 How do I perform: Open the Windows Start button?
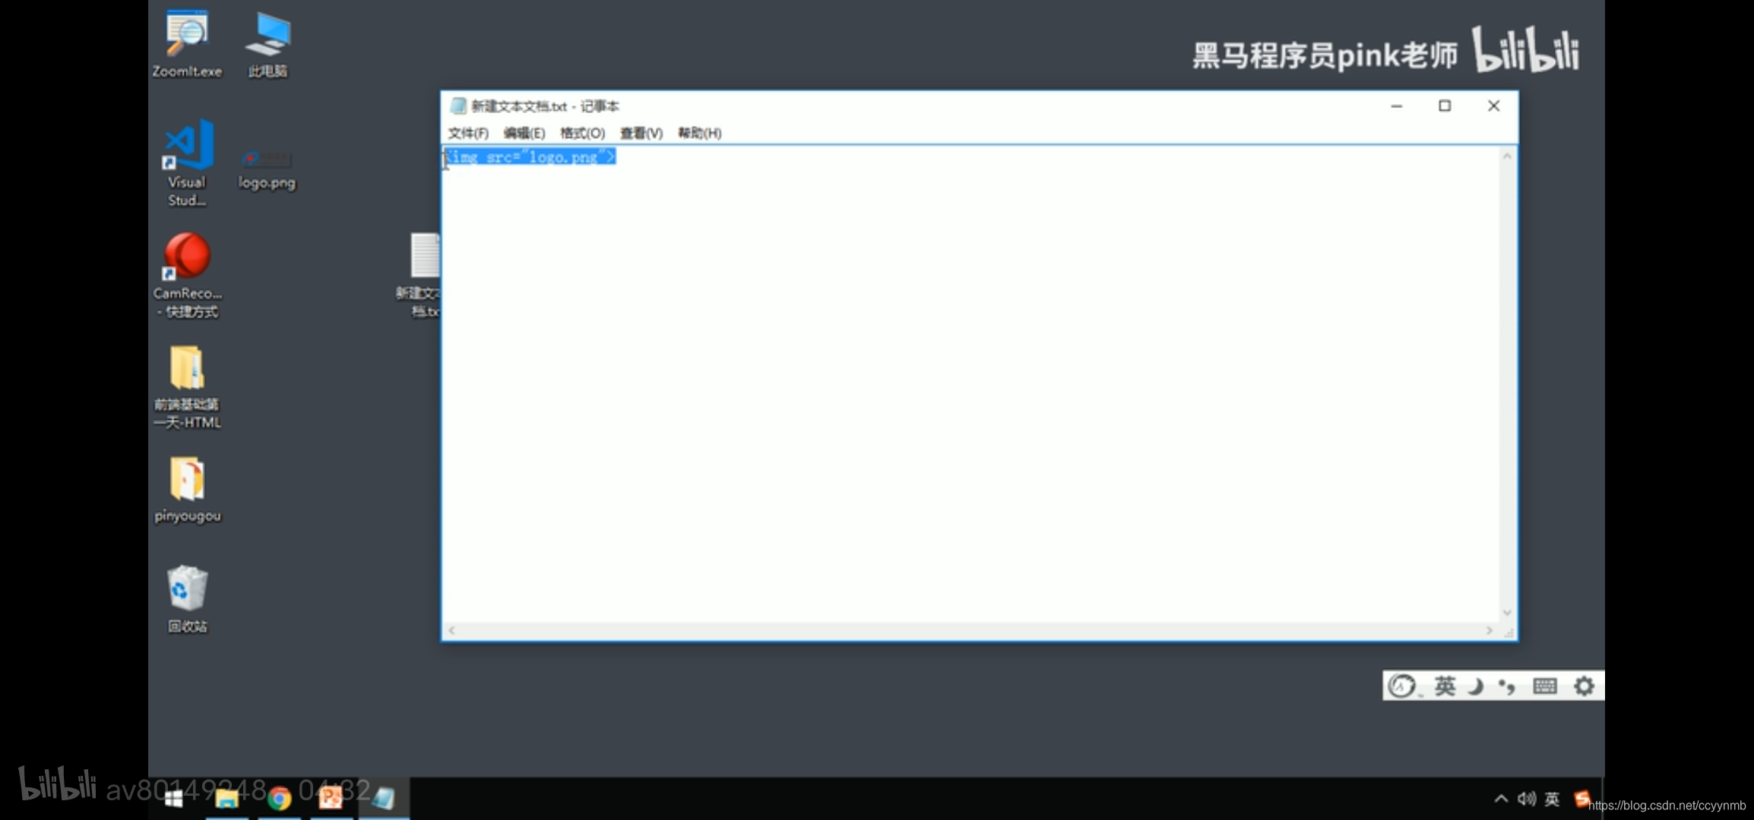174,798
